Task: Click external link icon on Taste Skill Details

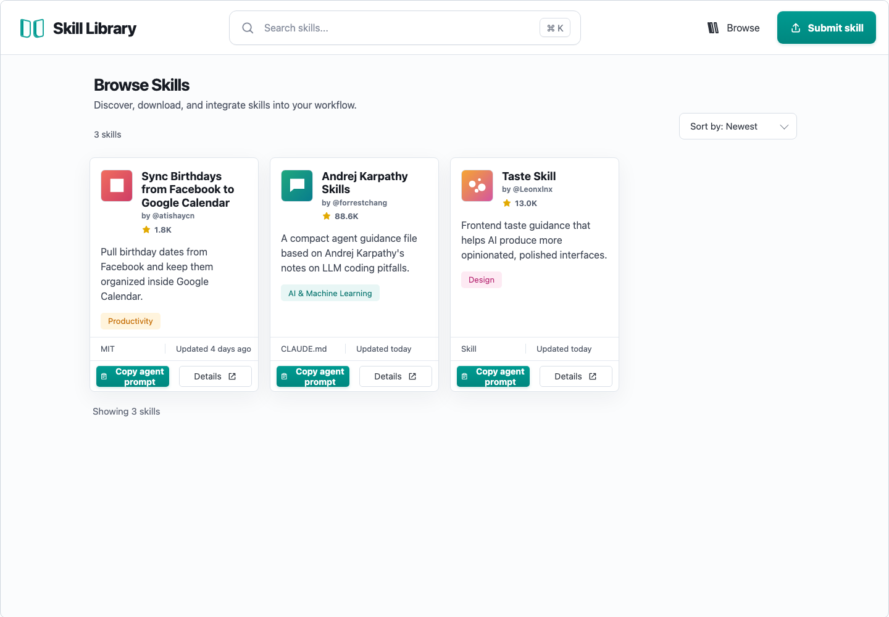Action: pyautogui.click(x=593, y=376)
